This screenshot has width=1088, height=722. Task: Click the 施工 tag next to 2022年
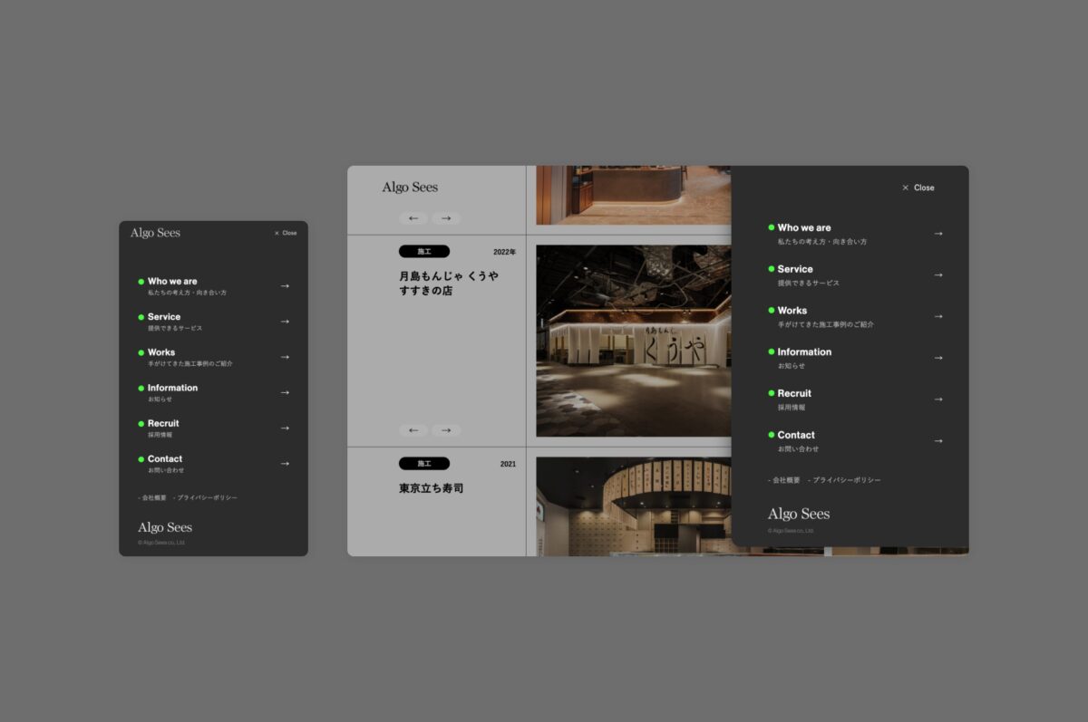point(423,252)
